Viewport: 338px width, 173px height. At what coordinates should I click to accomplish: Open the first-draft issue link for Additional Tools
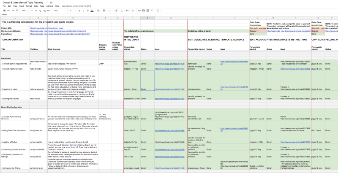coord(169,69)
